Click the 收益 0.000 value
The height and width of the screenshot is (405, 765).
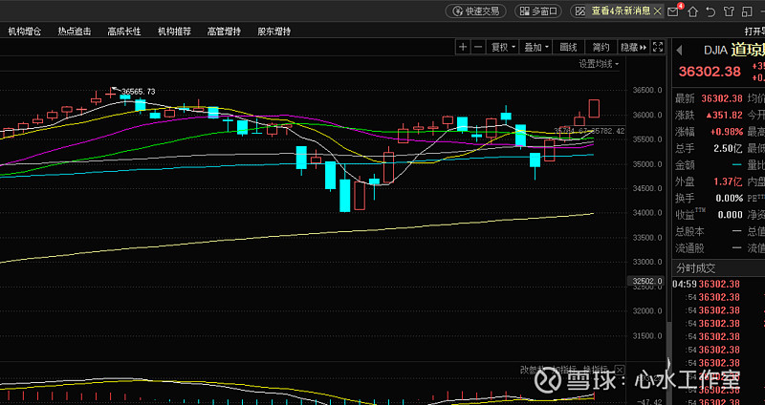(x=730, y=215)
